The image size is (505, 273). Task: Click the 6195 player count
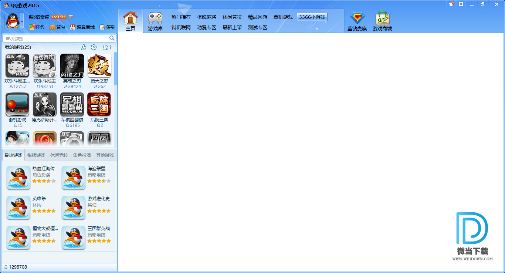[72, 125]
